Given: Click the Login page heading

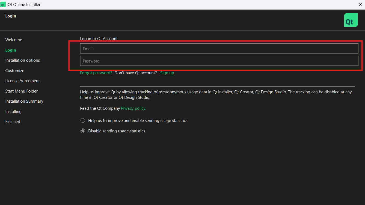Looking at the screenshot, I should pos(11,16).
